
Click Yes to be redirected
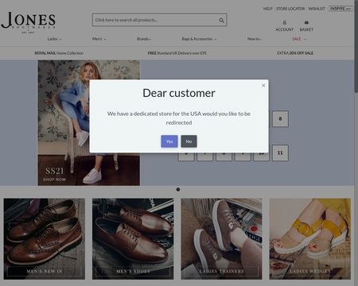169,141
